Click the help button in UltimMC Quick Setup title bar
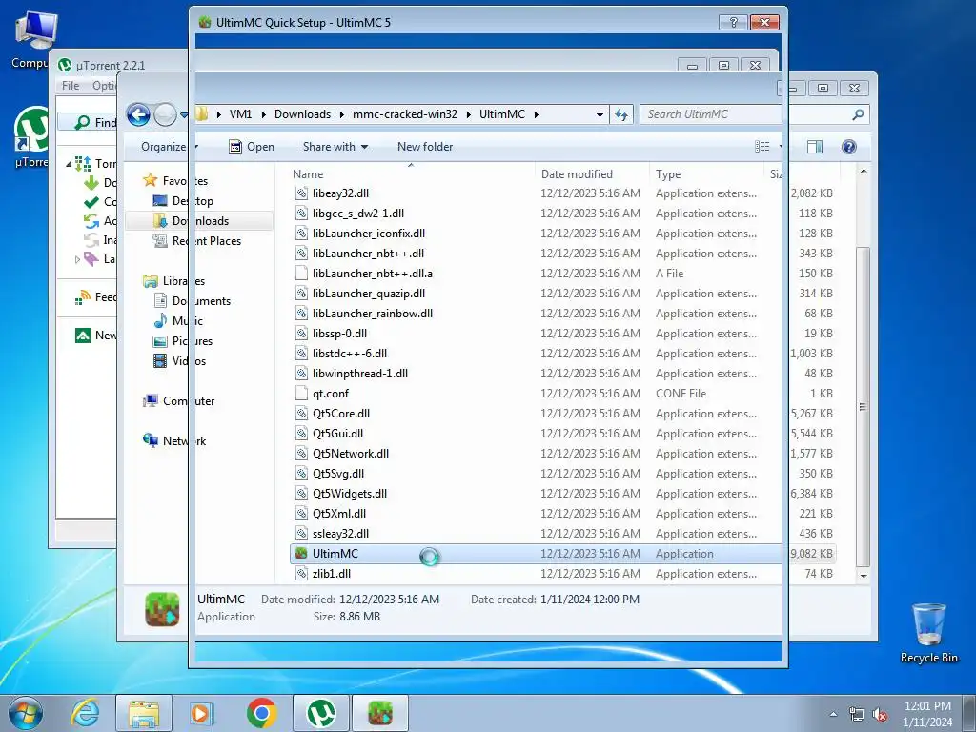 point(733,23)
